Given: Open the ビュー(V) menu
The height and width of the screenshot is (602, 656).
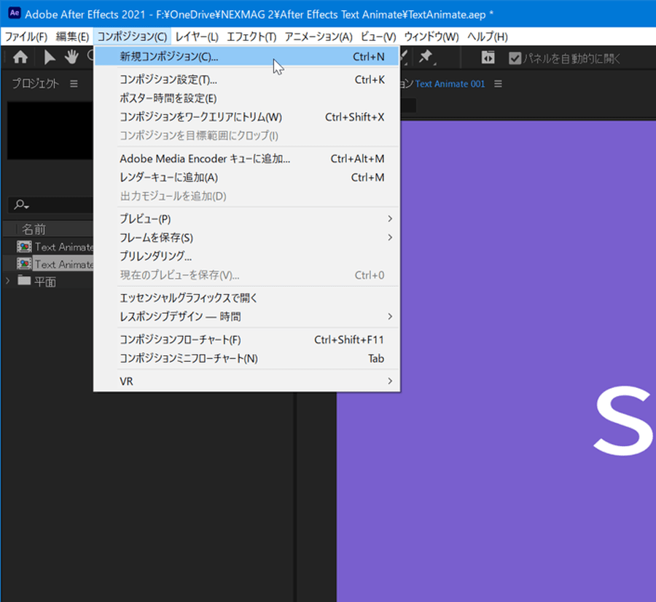Looking at the screenshot, I should coord(378,37).
